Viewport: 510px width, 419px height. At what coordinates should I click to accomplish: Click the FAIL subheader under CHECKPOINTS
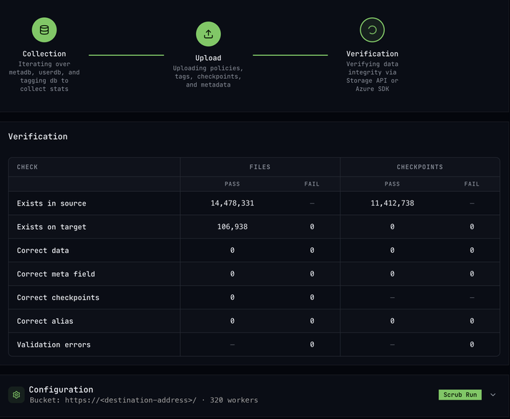[x=471, y=184]
